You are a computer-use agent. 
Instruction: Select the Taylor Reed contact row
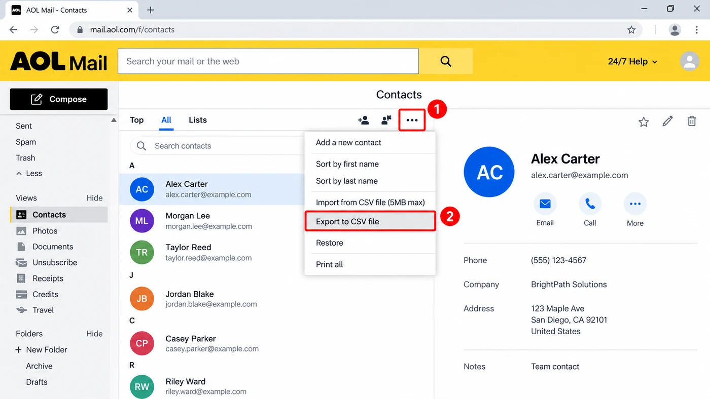[211, 252]
